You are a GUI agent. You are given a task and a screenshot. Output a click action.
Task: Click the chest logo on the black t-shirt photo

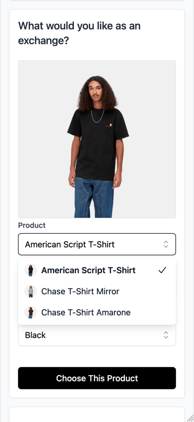110,124
